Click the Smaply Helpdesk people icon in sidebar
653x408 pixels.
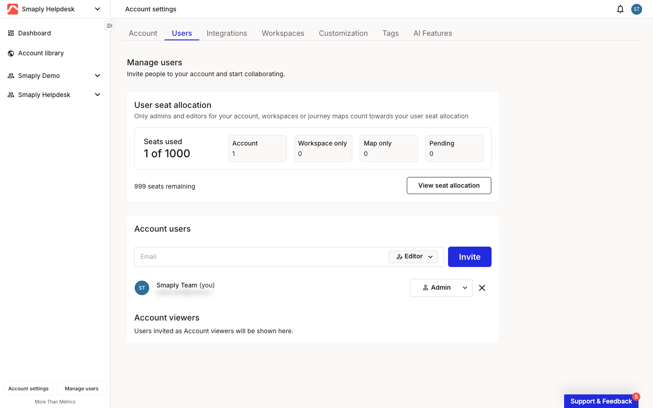11,95
